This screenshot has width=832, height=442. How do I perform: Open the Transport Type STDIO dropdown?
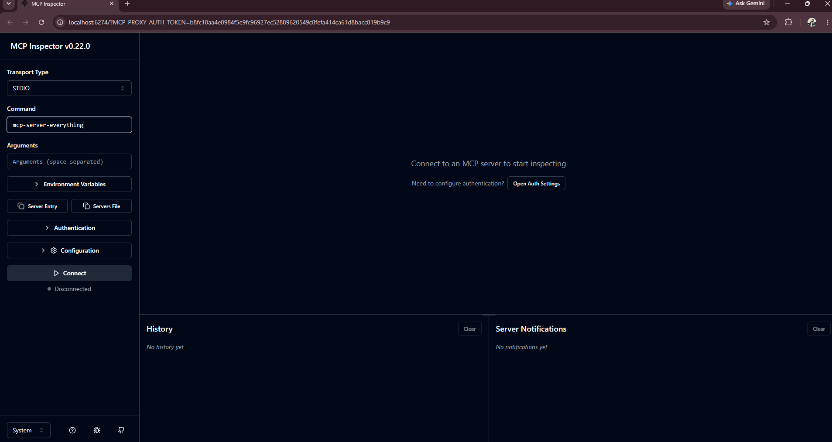click(69, 88)
